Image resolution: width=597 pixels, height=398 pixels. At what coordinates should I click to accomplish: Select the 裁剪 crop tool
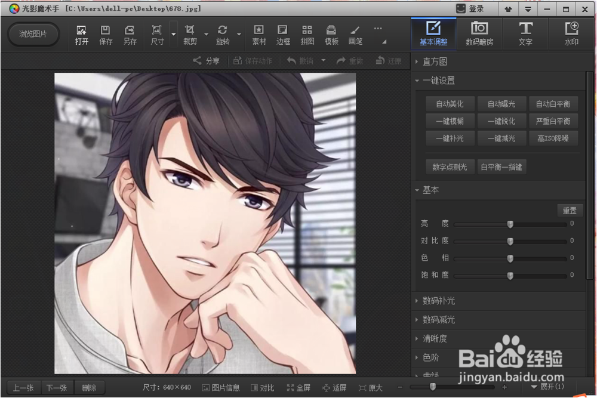[x=190, y=35]
